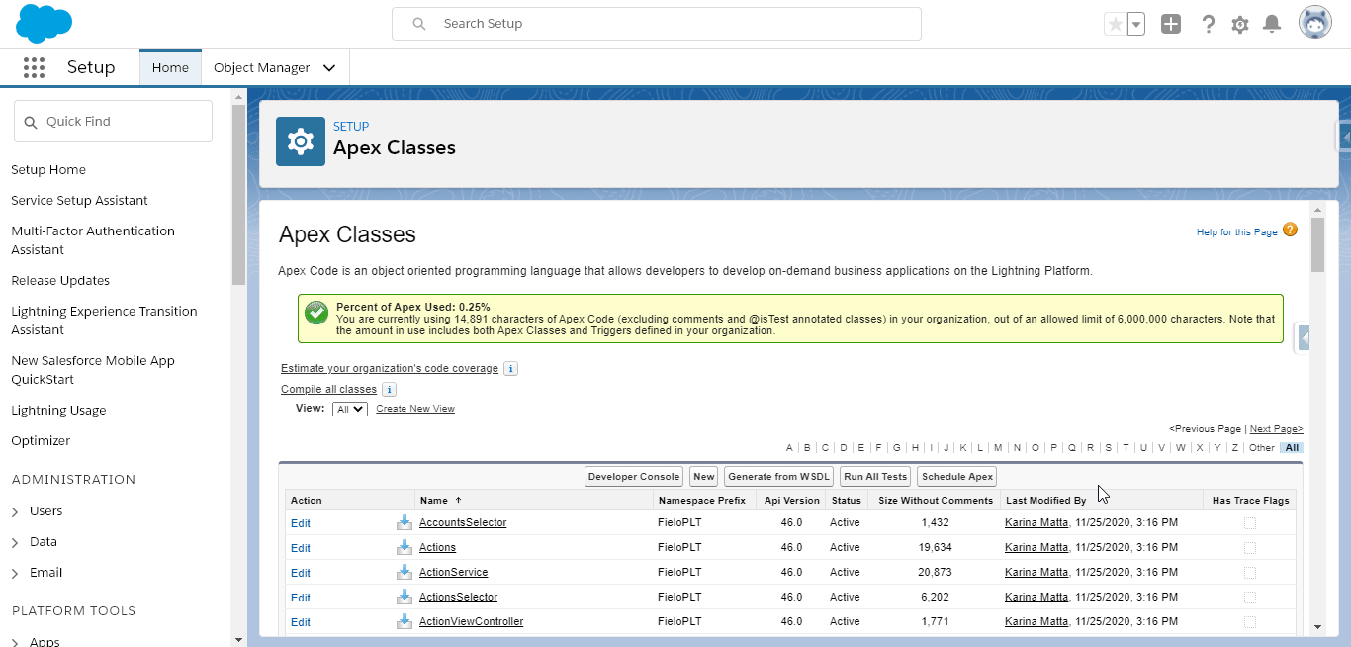Image resolution: width=1351 pixels, height=647 pixels.
Task: Click Generate from WSDL button
Action: point(778,477)
